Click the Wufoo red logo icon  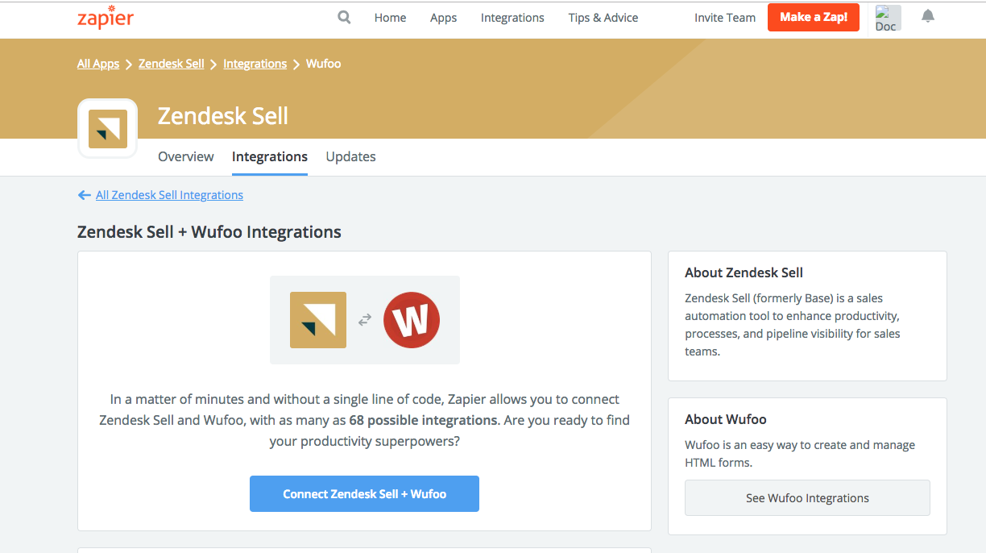pos(411,320)
